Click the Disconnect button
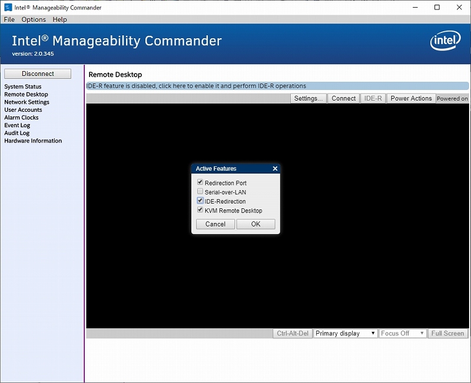 tap(38, 74)
